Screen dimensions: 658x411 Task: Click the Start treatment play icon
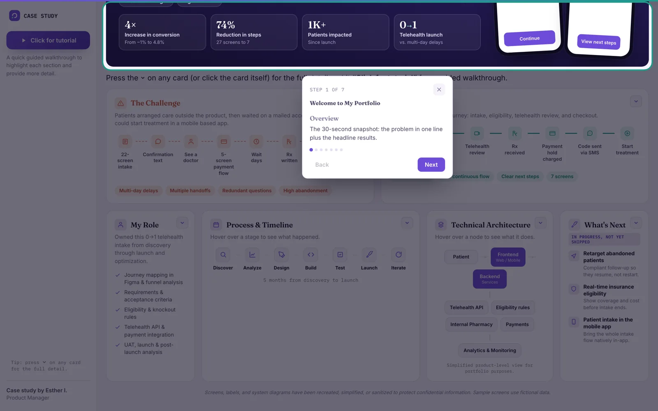coord(627,133)
